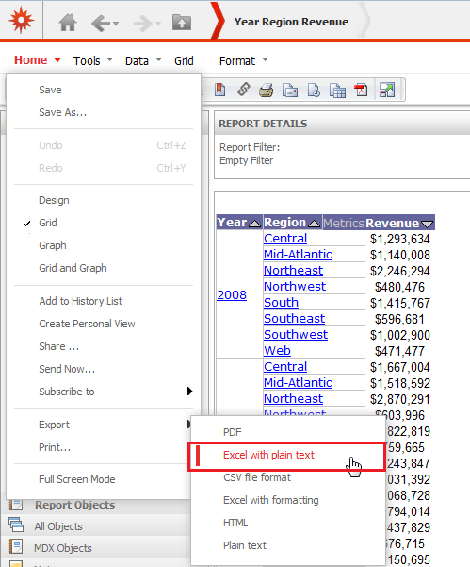470x567 pixels.
Task: Switch to Graph view in Home menu
Action: [53, 245]
